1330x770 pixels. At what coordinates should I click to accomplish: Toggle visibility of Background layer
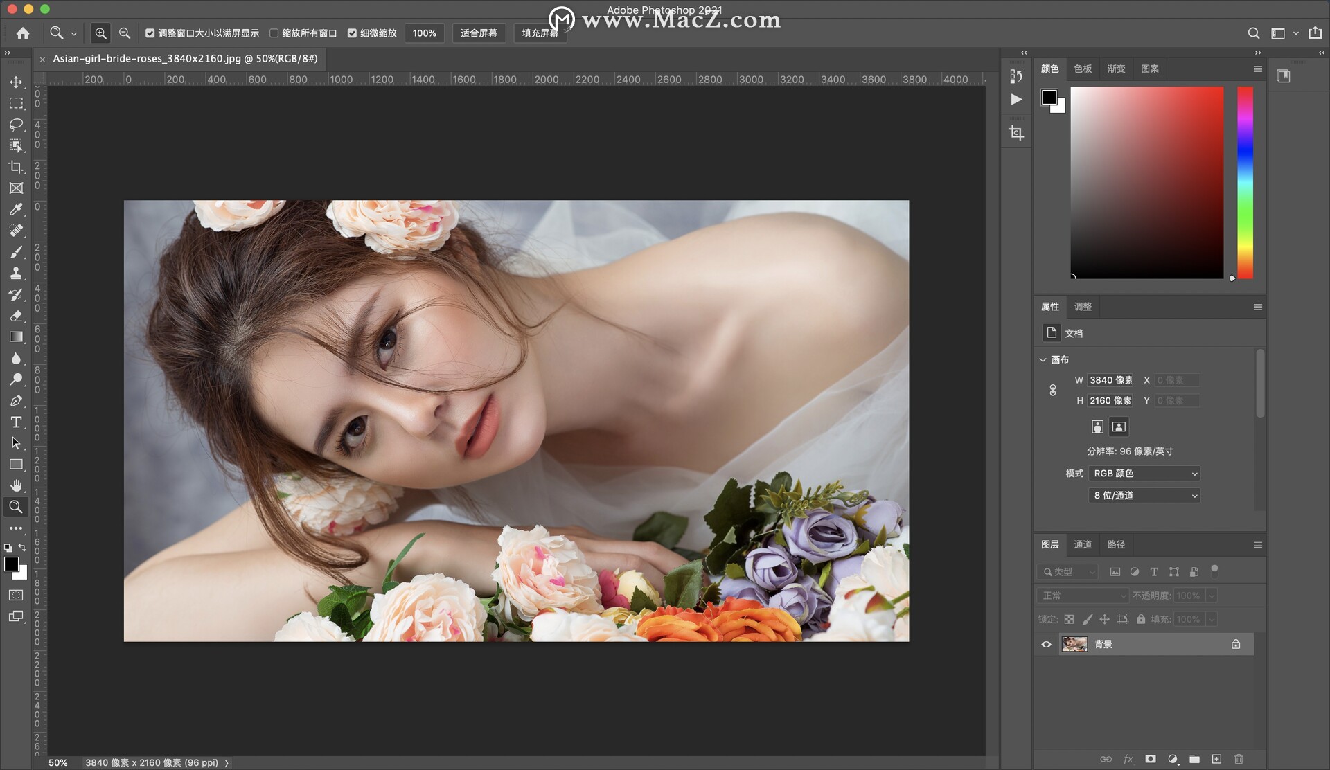[1047, 643]
